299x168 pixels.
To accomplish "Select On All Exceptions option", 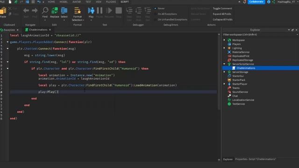I will (165, 14).
